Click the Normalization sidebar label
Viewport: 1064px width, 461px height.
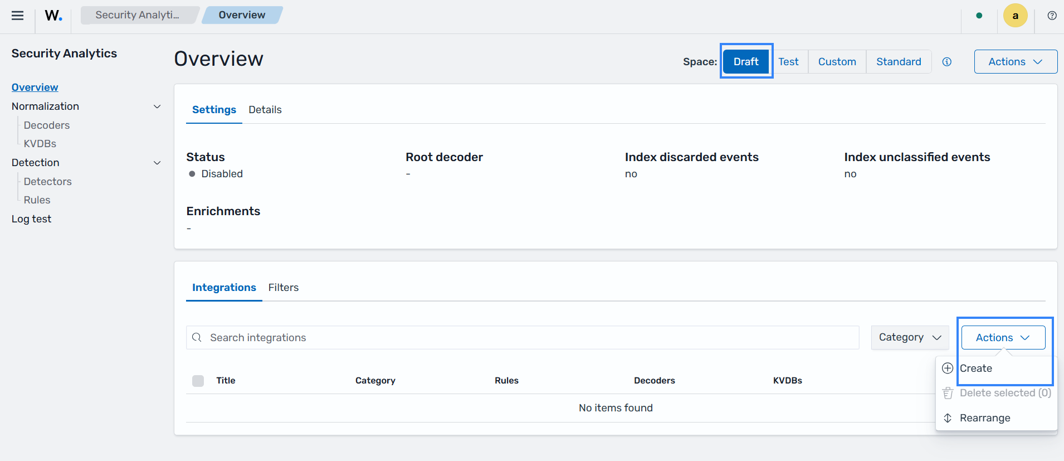(45, 106)
